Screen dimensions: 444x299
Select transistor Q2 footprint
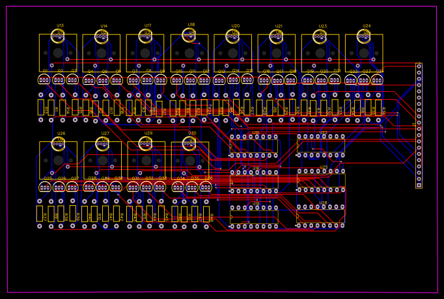(59, 79)
